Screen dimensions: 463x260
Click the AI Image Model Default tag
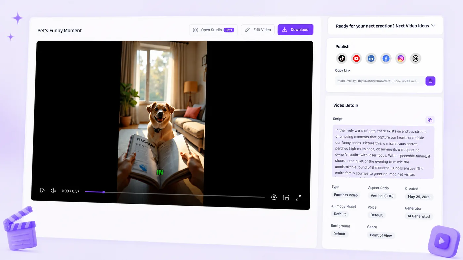pyautogui.click(x=340, y=214)
